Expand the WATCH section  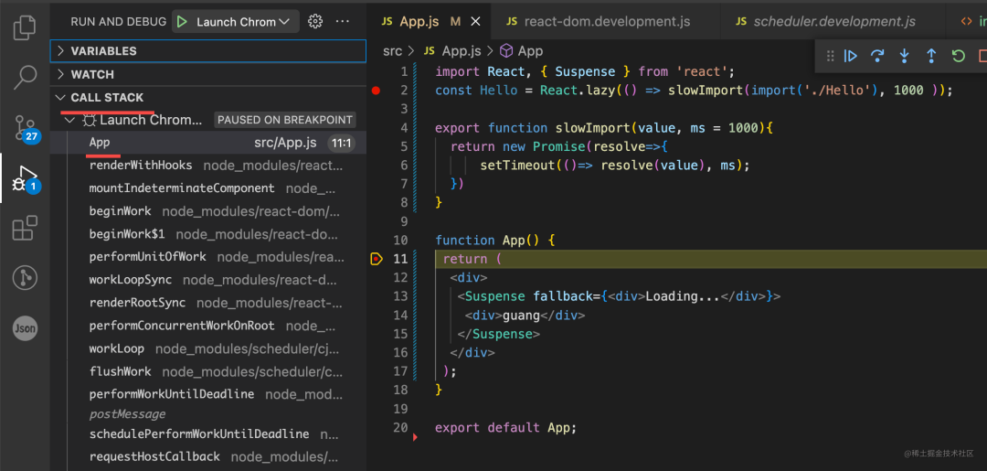[x=208, y=74]
